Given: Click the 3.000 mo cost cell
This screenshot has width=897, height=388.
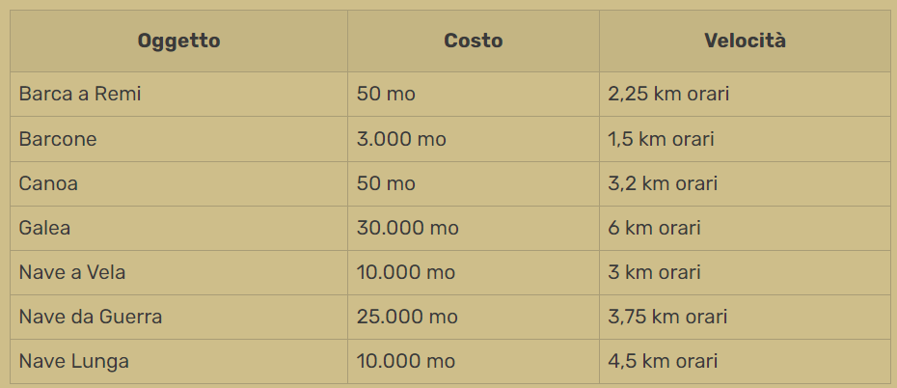Looking at the screenshot, I should pyautogui.click(x=401, y=139).
